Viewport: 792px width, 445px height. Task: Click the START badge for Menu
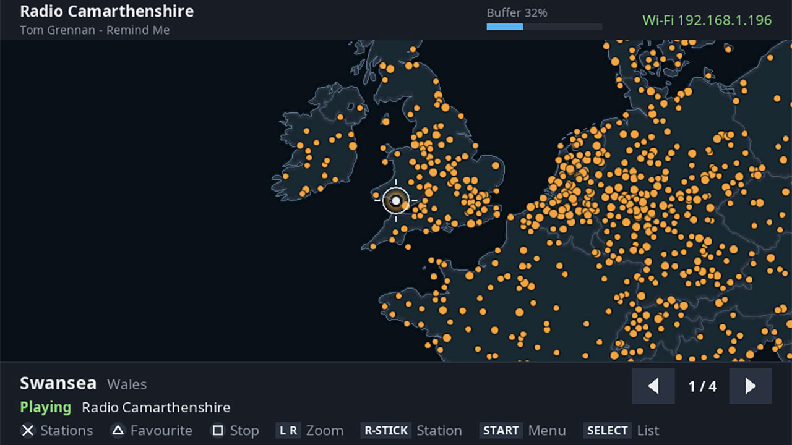pos(501,430)
